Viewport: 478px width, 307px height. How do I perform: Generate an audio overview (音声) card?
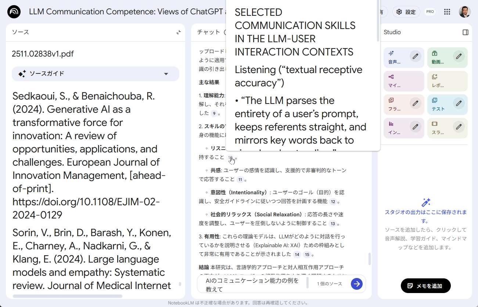(x=404, y=58)
